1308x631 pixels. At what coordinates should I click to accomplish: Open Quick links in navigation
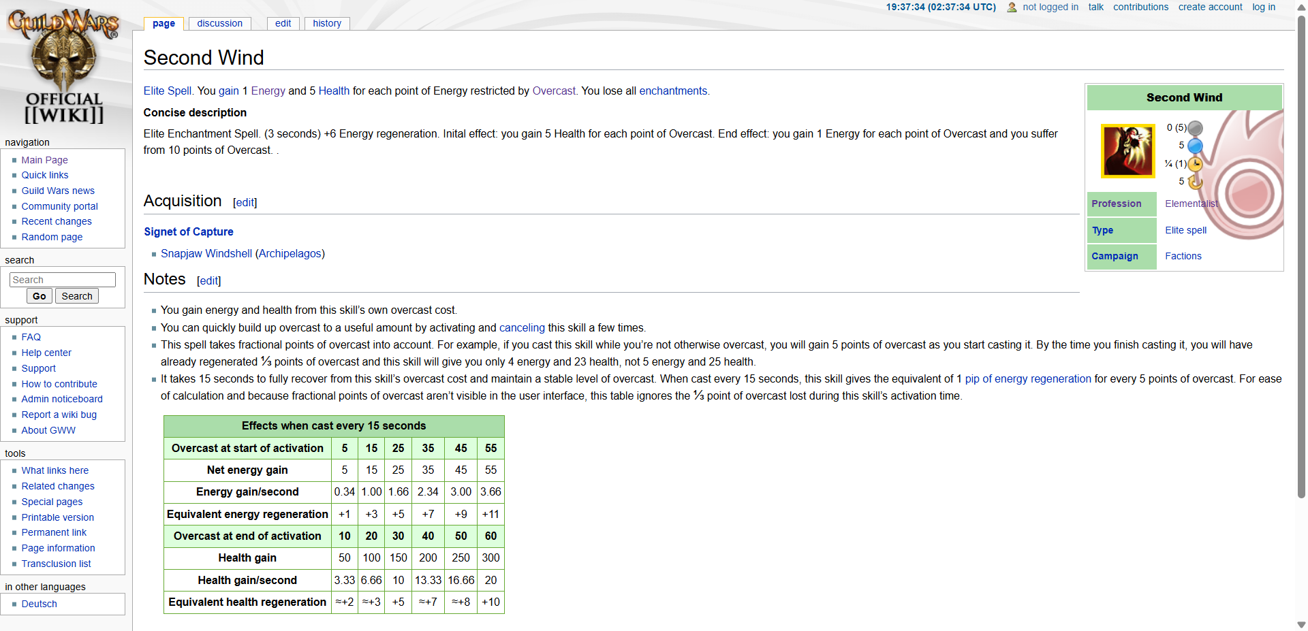click(x=45, y=175)
